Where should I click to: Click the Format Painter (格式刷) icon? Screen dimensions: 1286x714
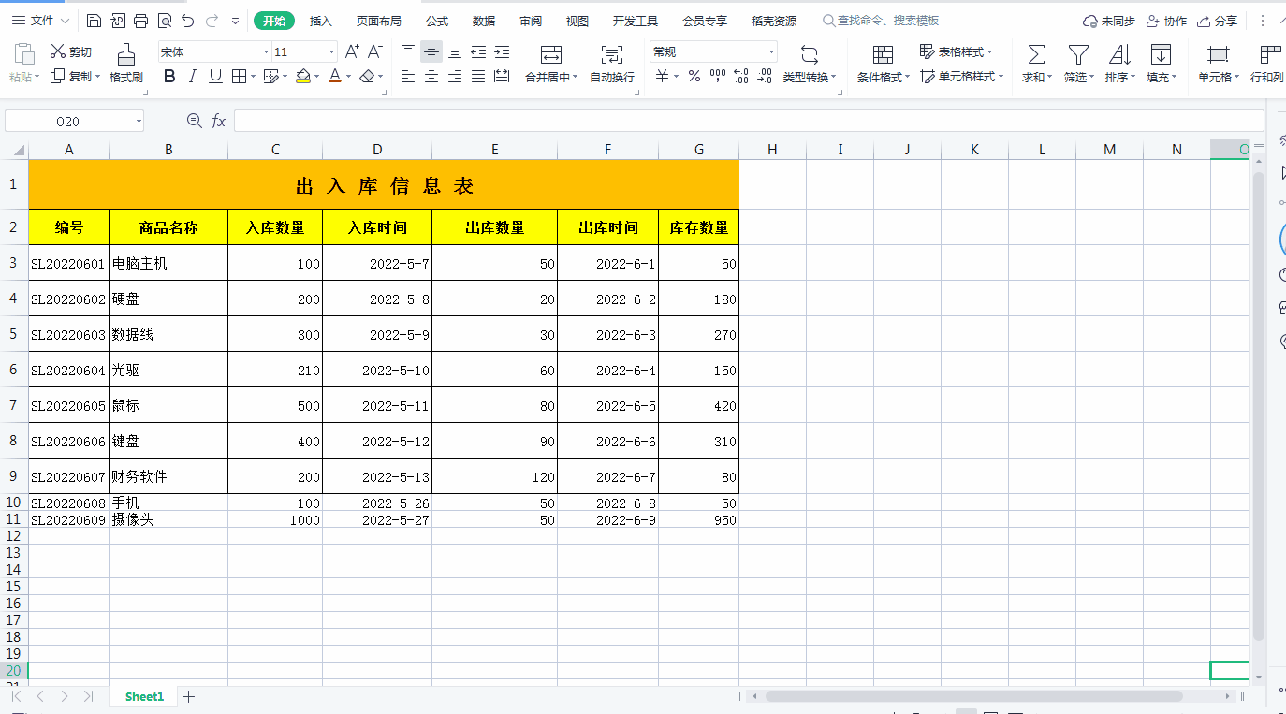point(125,54)
